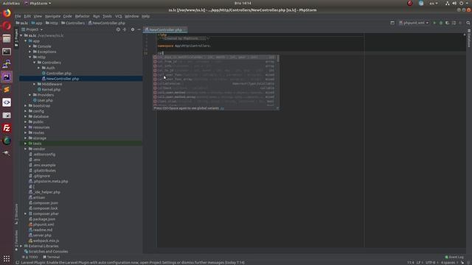Toggle tool window bars in status corner

[18, 263]
